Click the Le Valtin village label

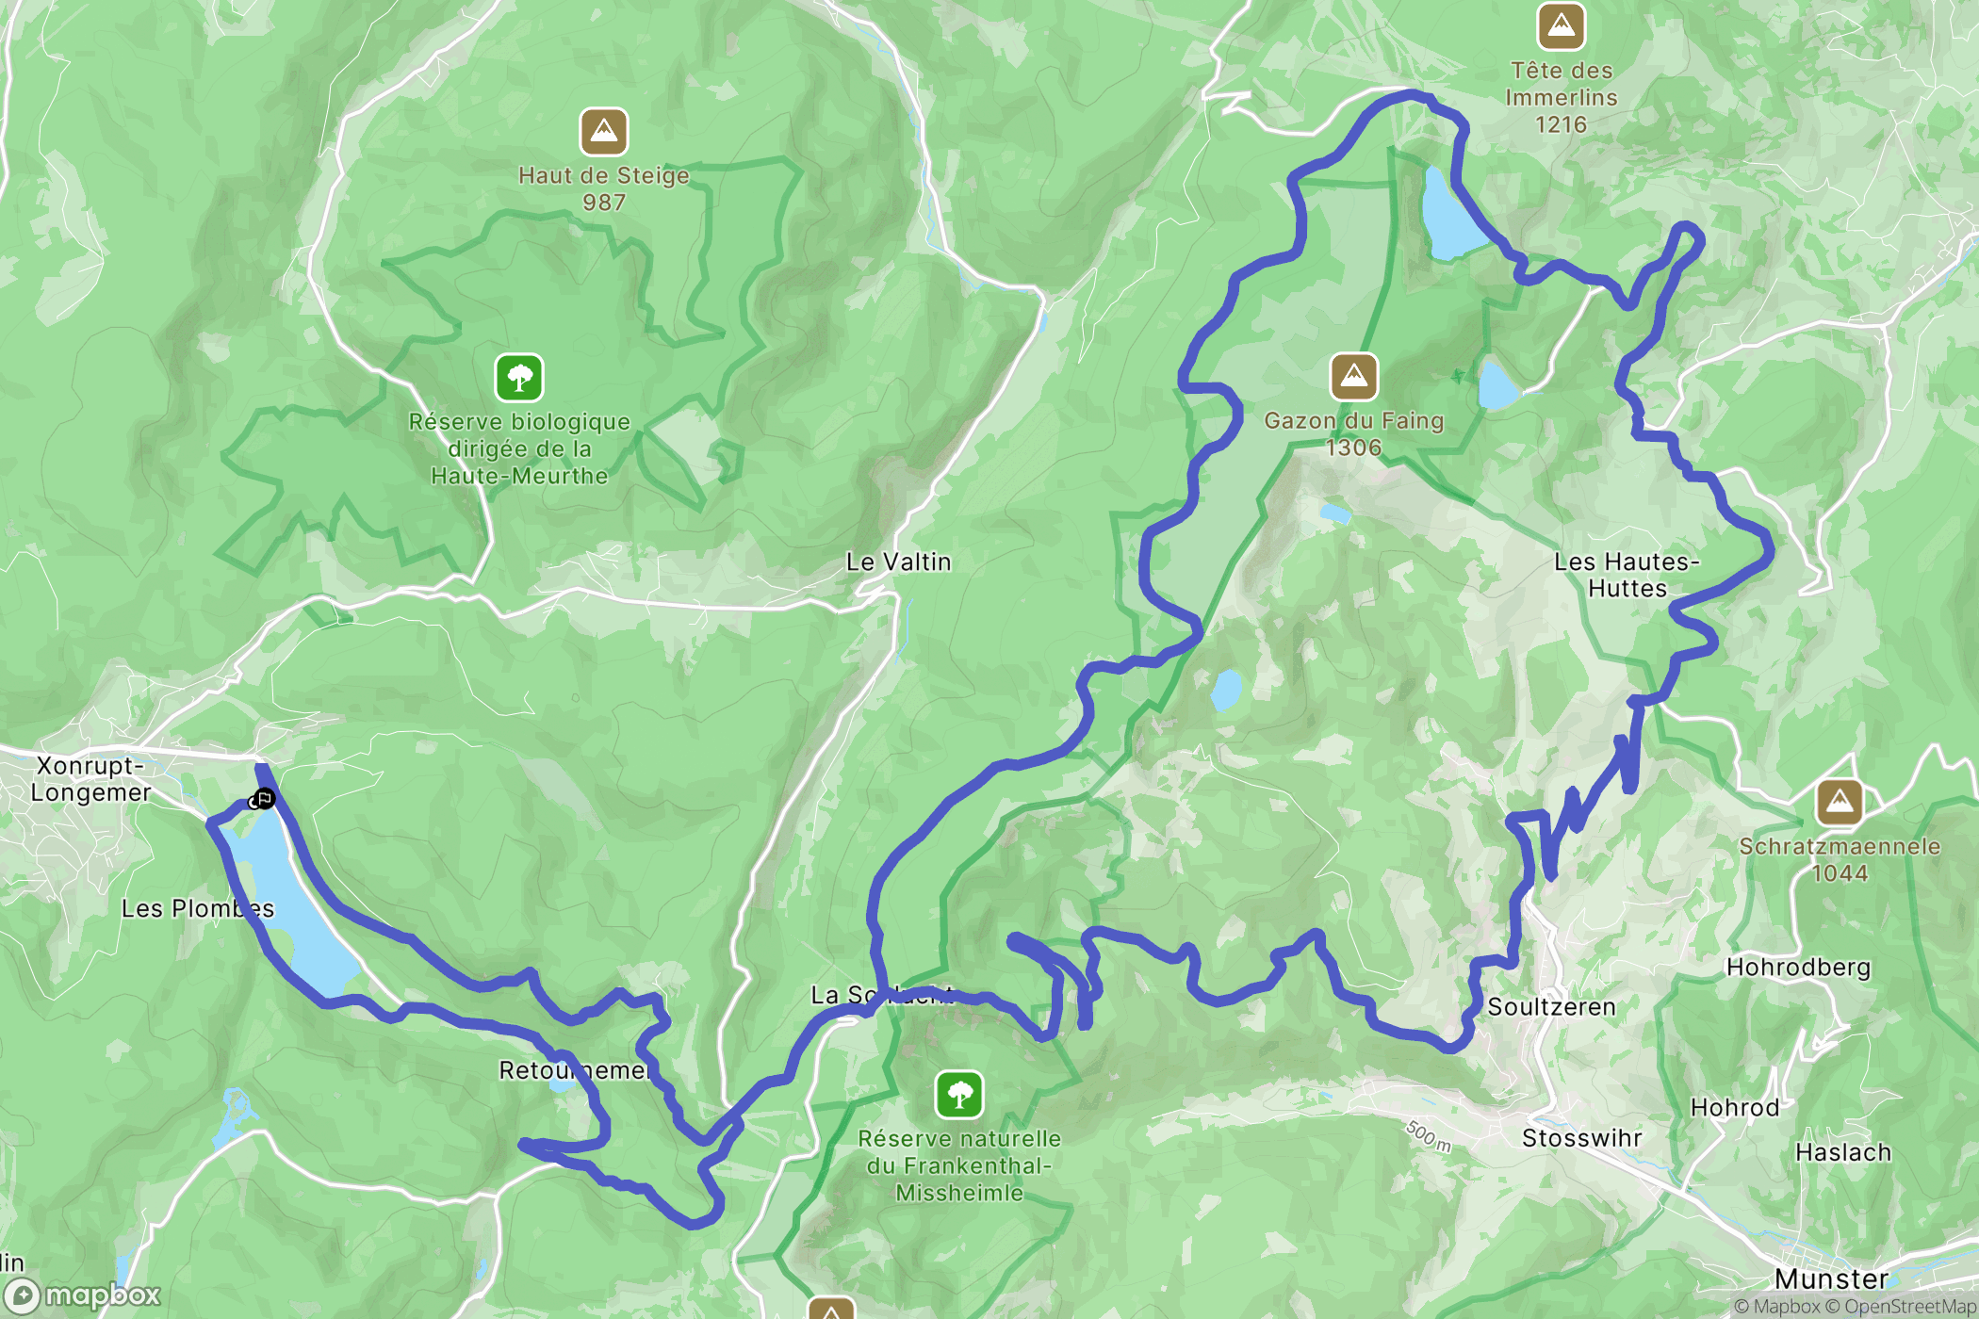click(x=899, y=562)
